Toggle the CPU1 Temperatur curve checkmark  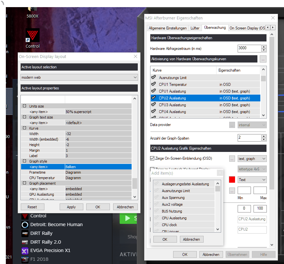(154, 84)
